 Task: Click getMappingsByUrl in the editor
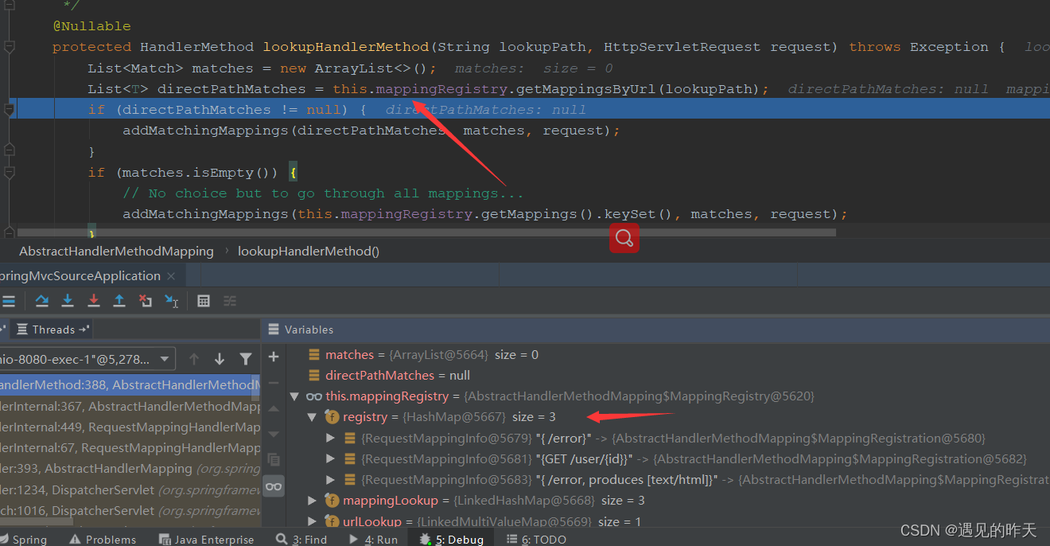tap(589, 88)
